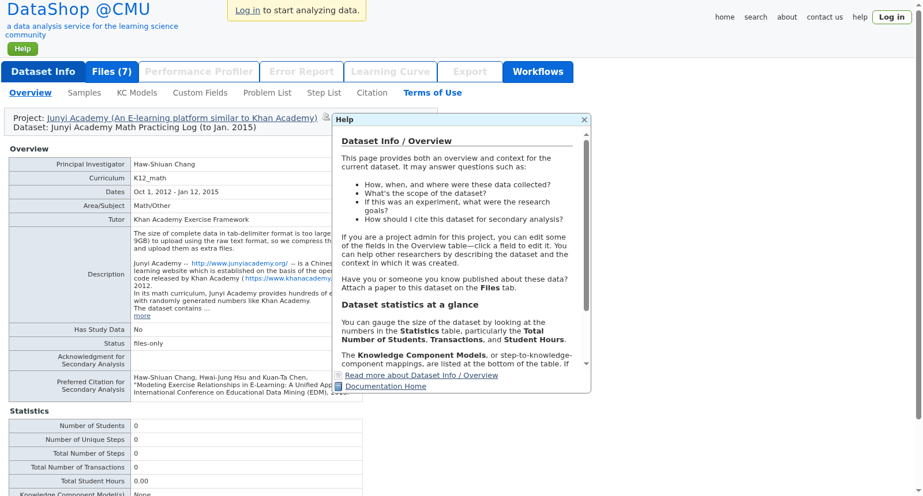This screenshot has height=496, width=923.
Task: Open the Dataset Info tab
Action: [43, 72]
